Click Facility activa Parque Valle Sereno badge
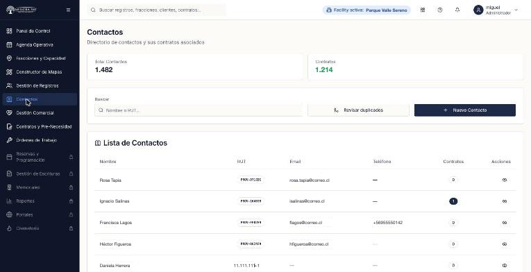 tap(366, 10)
